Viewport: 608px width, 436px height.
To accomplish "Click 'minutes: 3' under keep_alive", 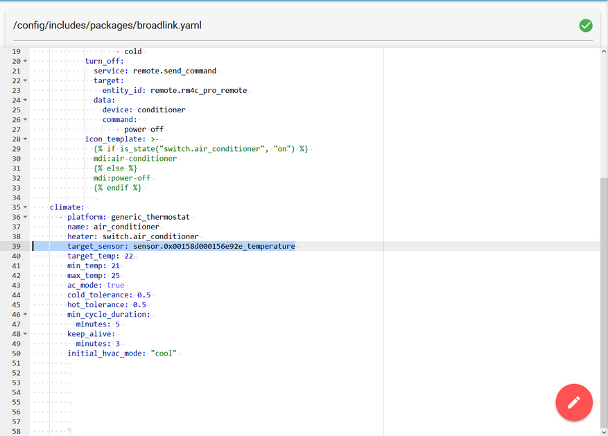I will pos(98,343).
